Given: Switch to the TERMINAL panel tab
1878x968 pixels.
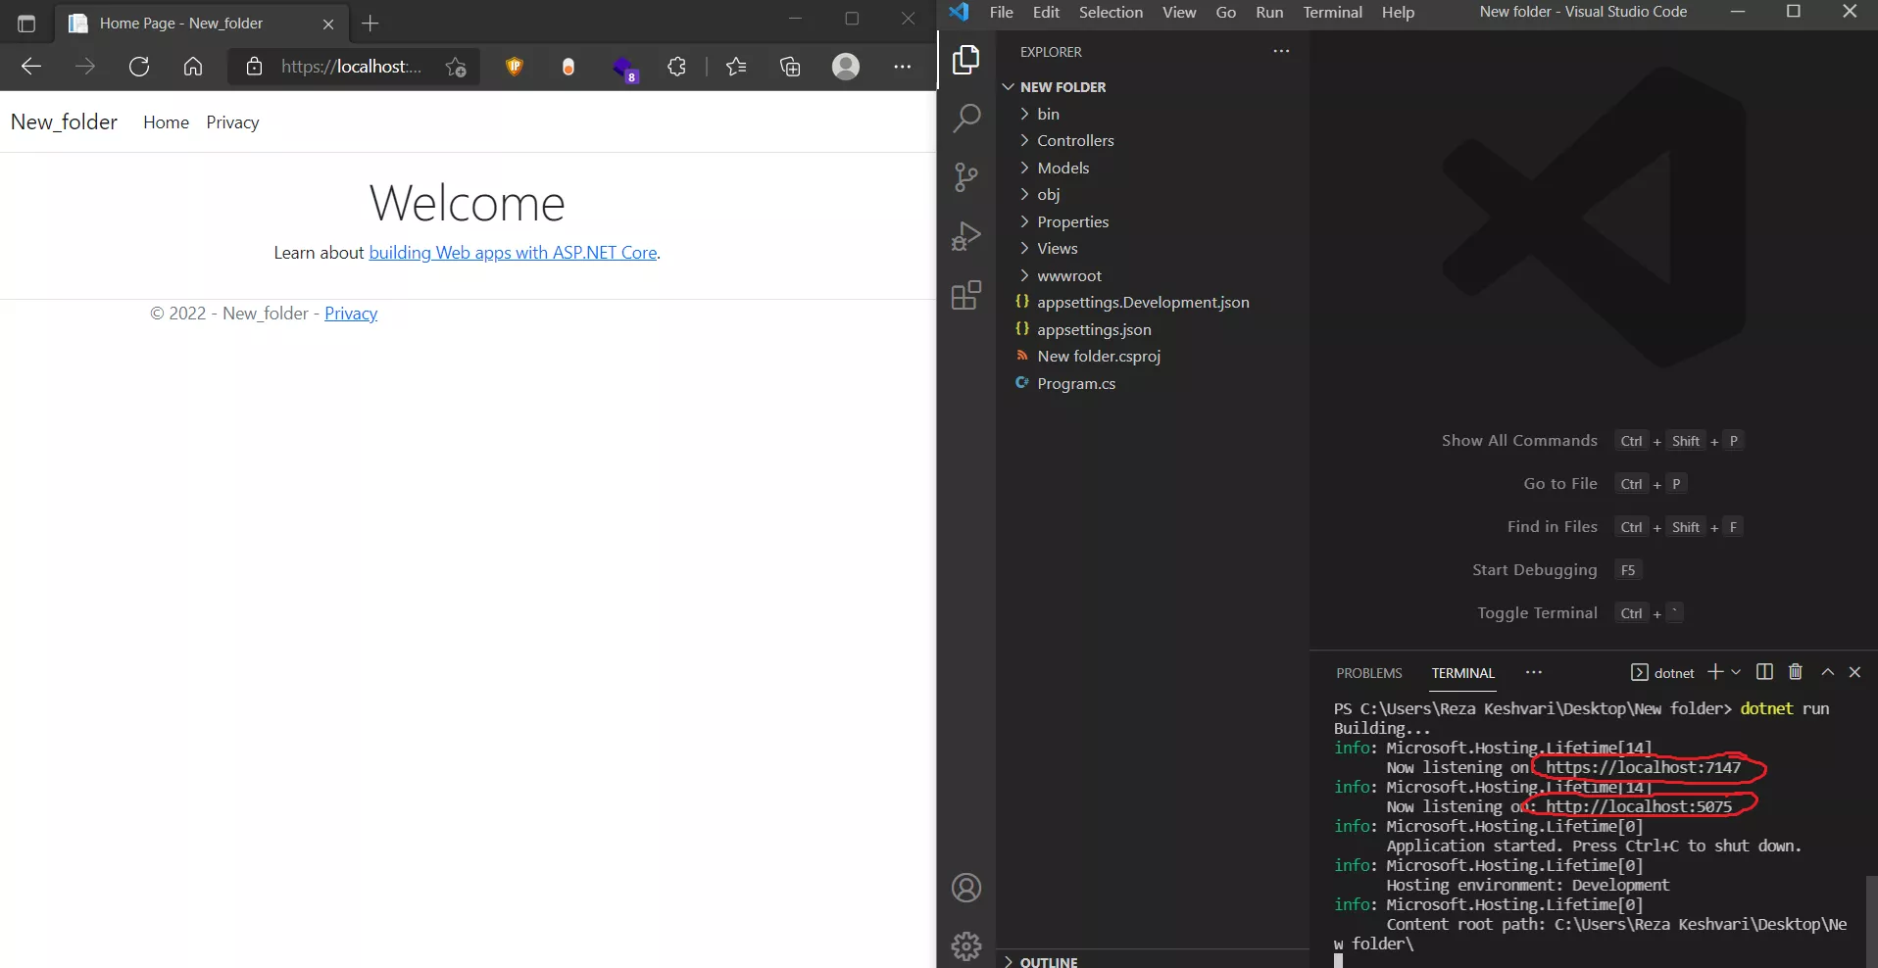Looking at the screenshot, I should pyautogui.click(x=1462, y=673).
